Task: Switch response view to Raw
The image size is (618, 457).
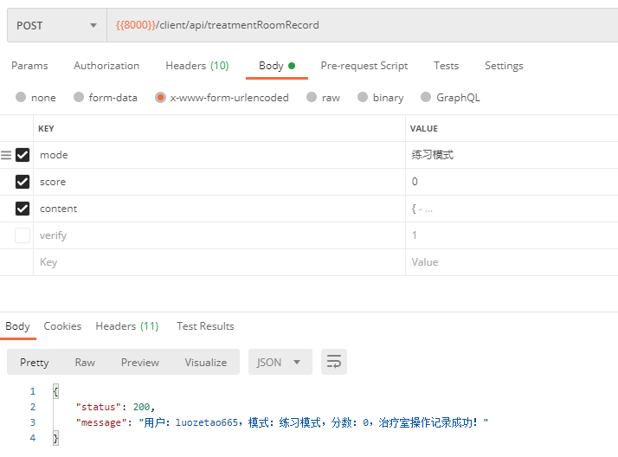Action: point(85,362)
